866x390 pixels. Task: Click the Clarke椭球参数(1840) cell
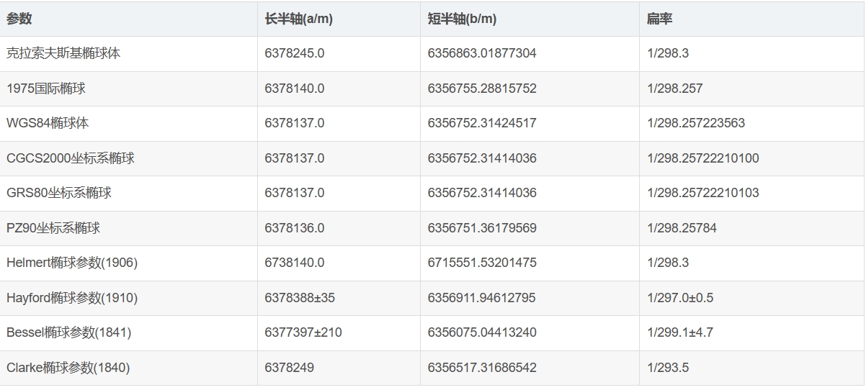[x=68, y=368]
